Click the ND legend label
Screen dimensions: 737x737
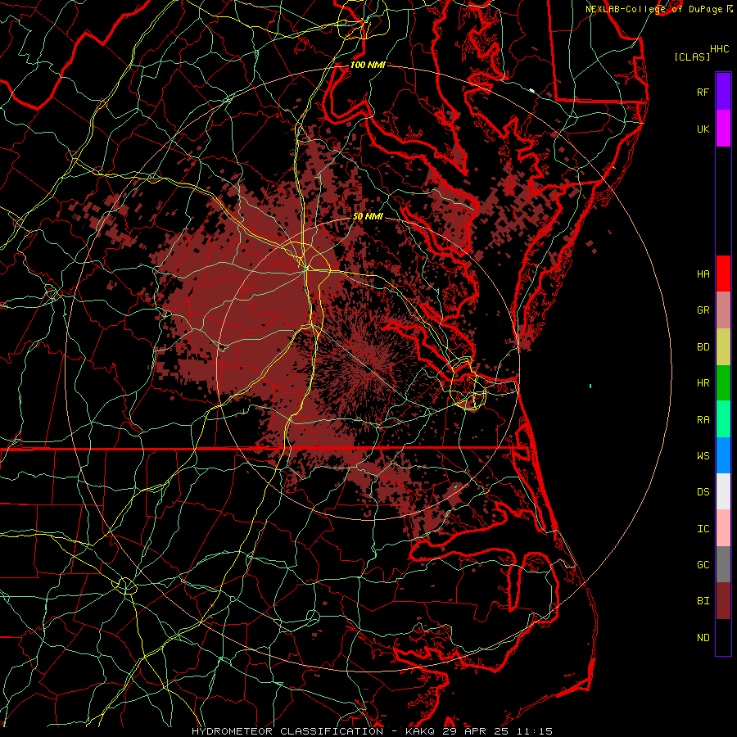click(703, 638)
